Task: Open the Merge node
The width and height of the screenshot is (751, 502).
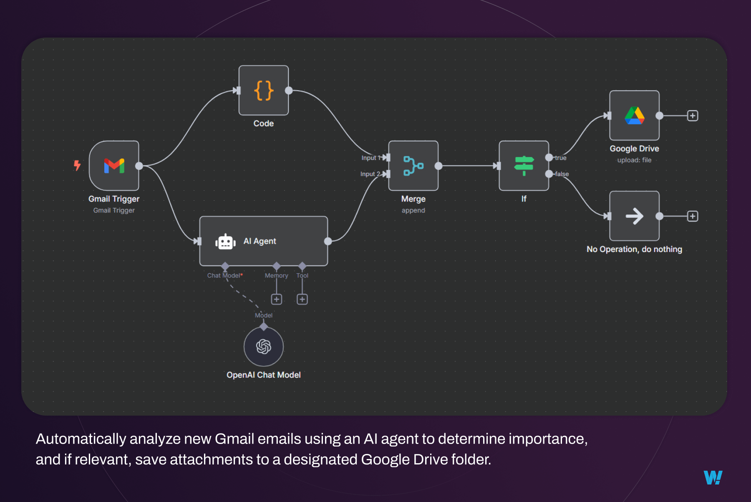Action: point(413,166)
